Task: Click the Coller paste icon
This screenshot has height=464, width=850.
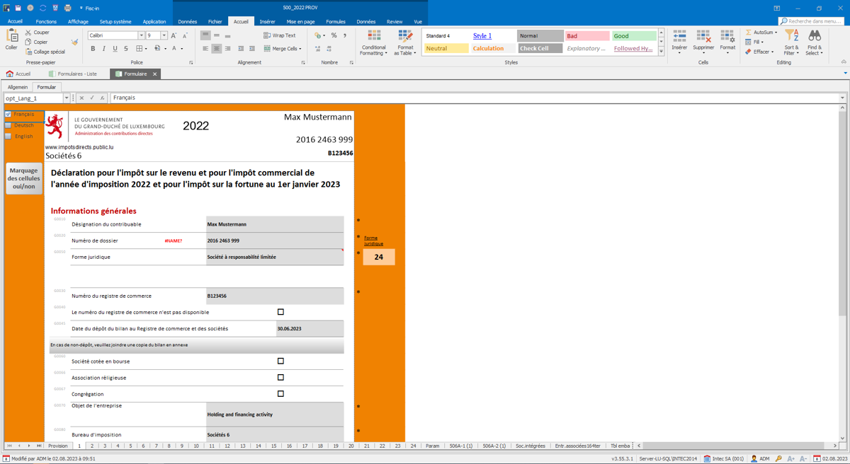Action: coord(11,36)
